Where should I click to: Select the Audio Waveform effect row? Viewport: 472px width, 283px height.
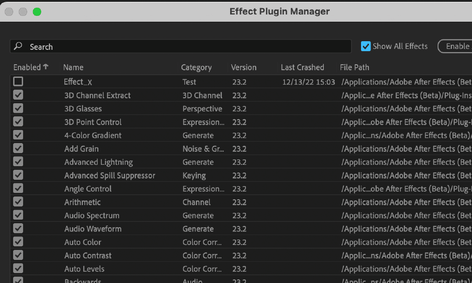pyautogui.click(x=93, y=229)
